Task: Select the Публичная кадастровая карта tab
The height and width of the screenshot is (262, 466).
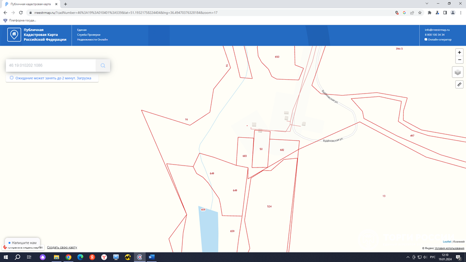Action: (30, 4)
